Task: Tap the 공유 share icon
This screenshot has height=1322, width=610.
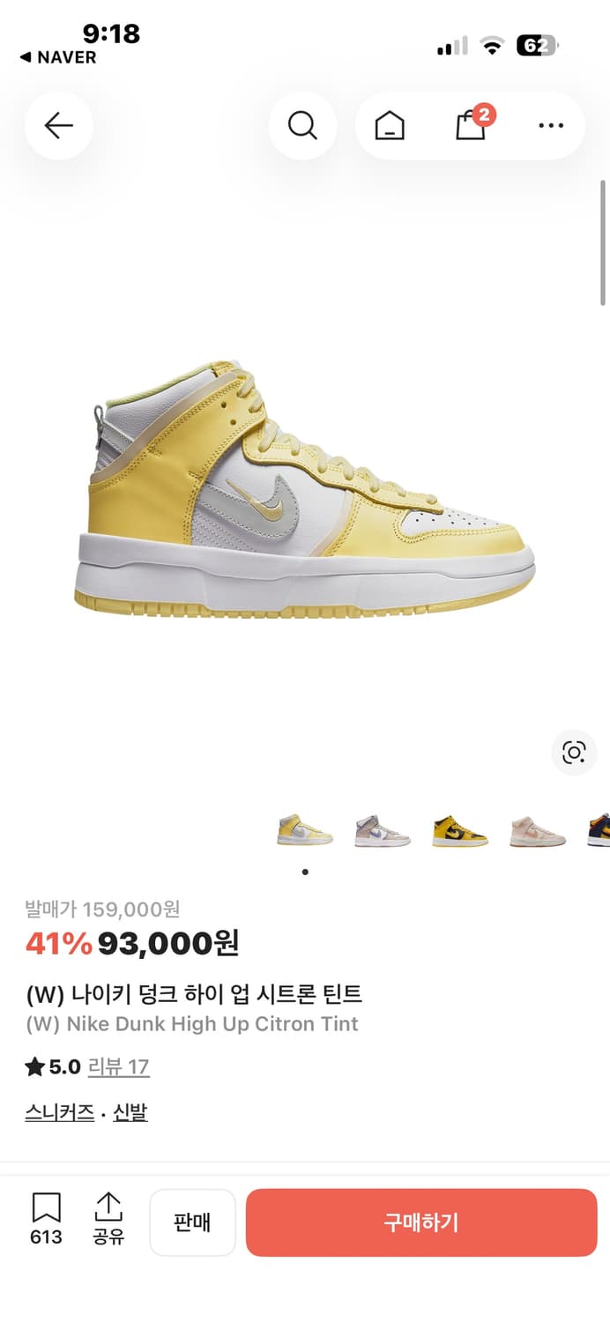Action: (x=108, y=1220)
